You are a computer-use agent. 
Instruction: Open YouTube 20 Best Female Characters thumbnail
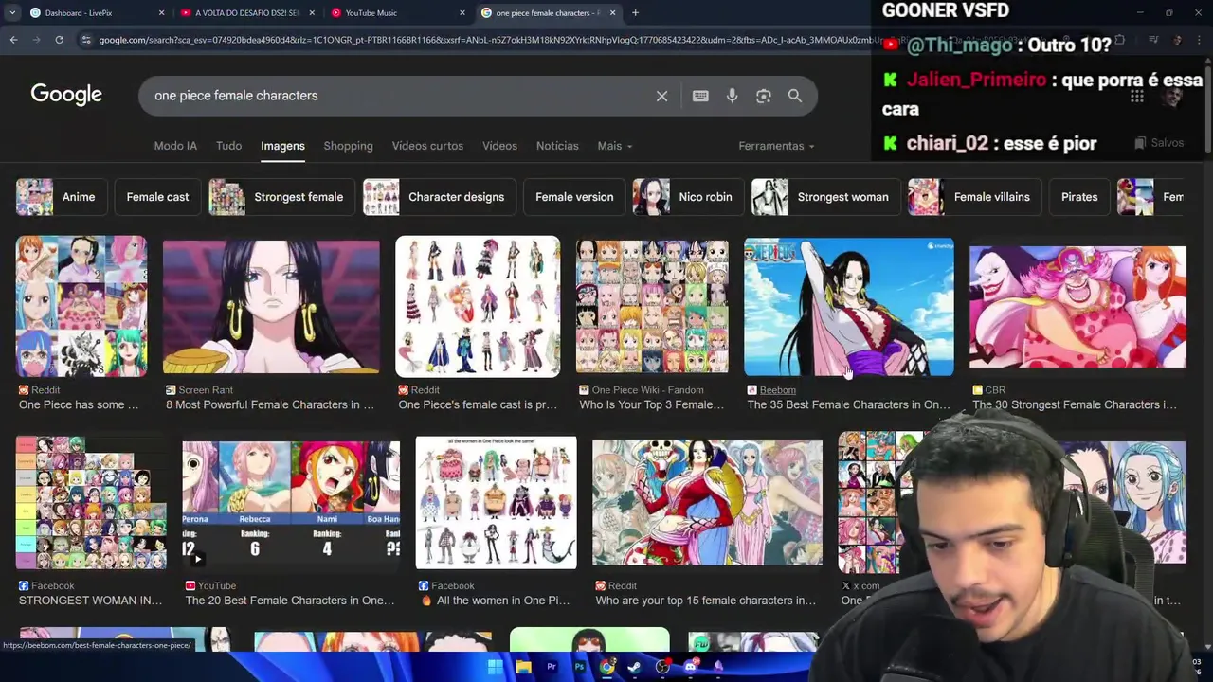[291, 502]
